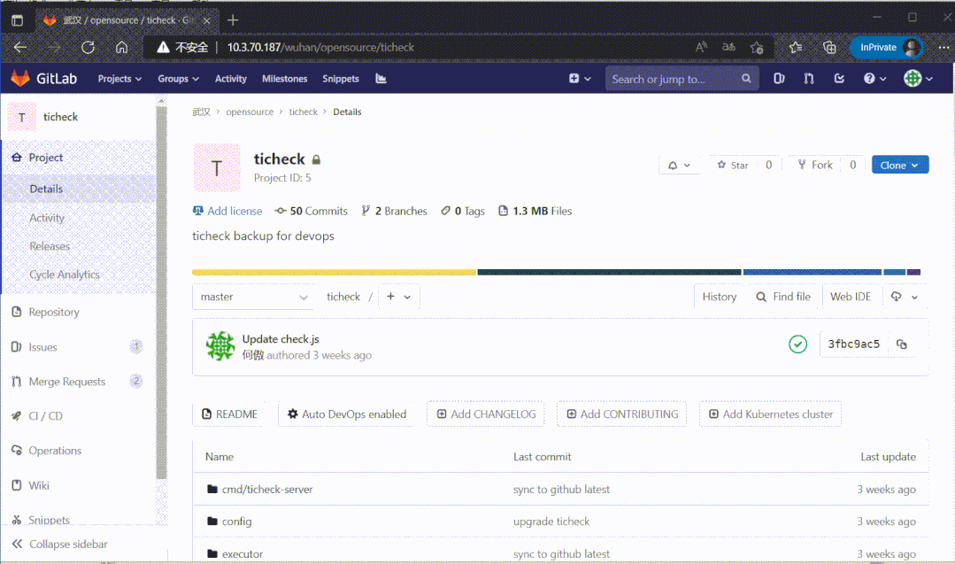Open Merge Requests icon in top navbar
This screenshot has width=955, height=564.
809,79
